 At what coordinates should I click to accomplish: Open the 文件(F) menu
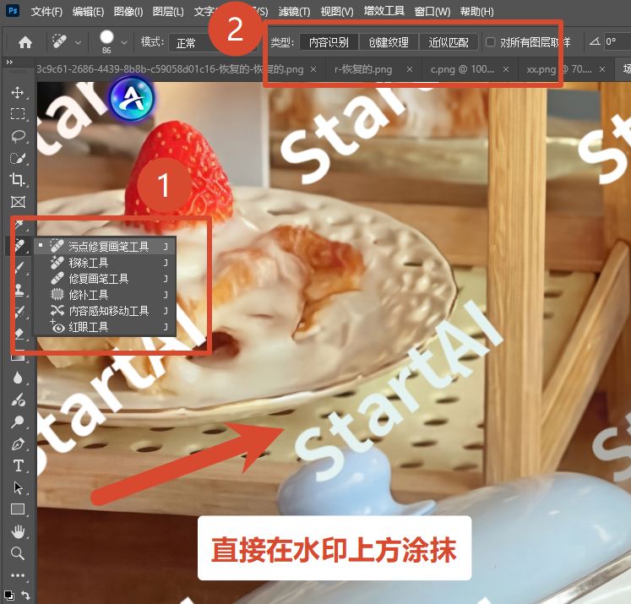[x=46, y=12]
